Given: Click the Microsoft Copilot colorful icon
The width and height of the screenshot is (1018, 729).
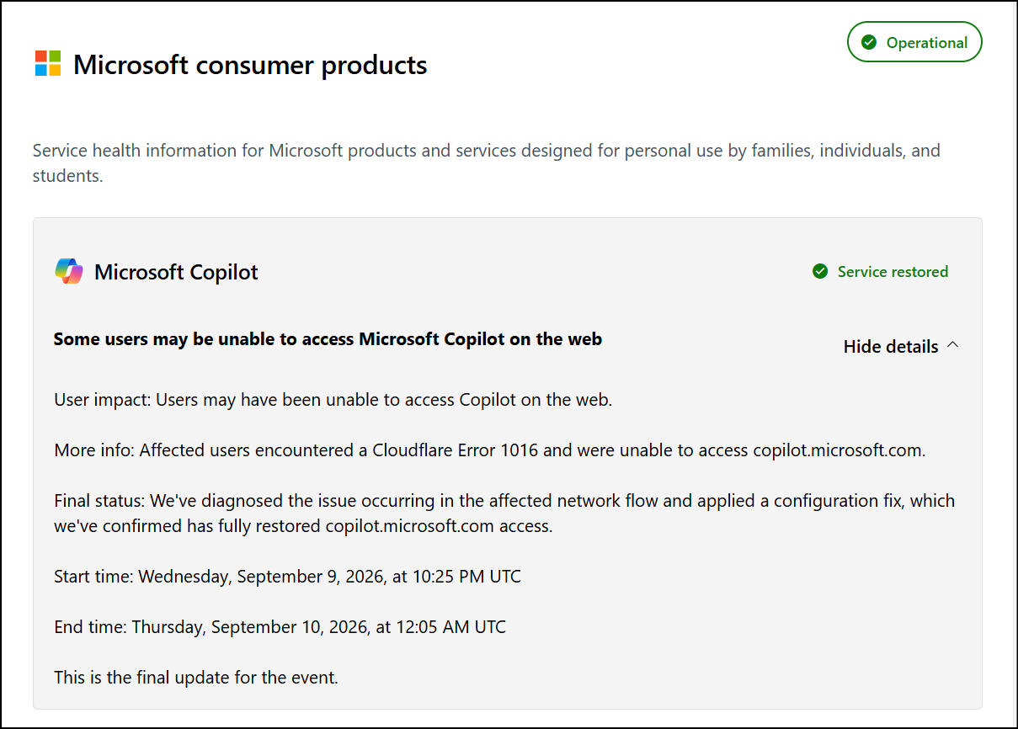Looking at the screenshot, I should point(69,271).
